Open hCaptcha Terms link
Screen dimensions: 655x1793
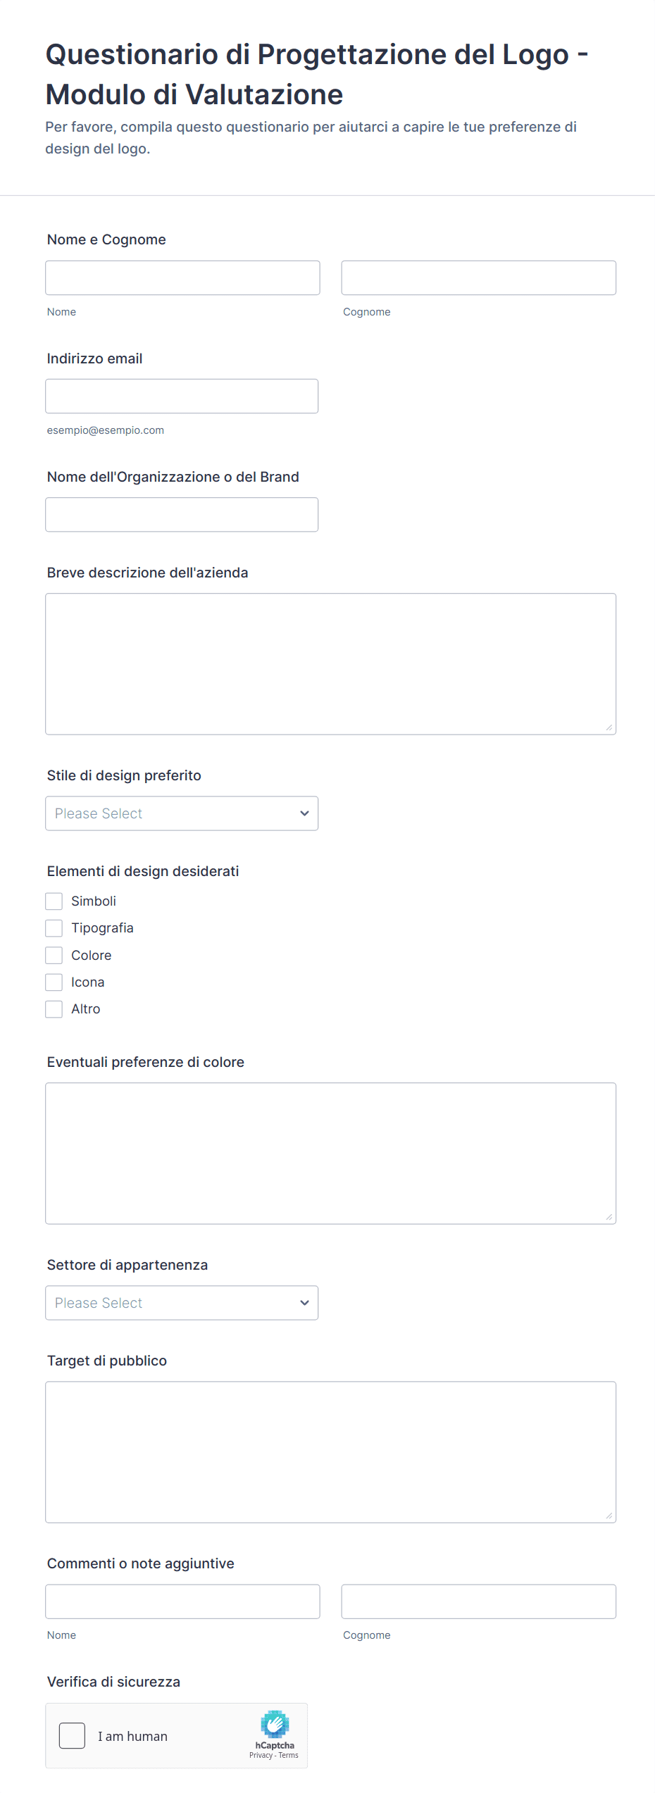(289, 1755)
